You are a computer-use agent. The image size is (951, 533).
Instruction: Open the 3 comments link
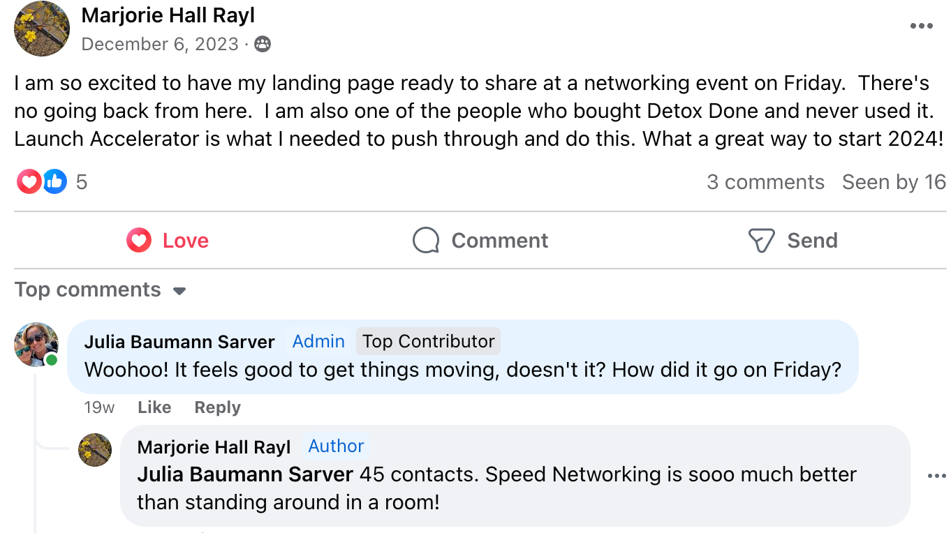(x=765, y=182)
